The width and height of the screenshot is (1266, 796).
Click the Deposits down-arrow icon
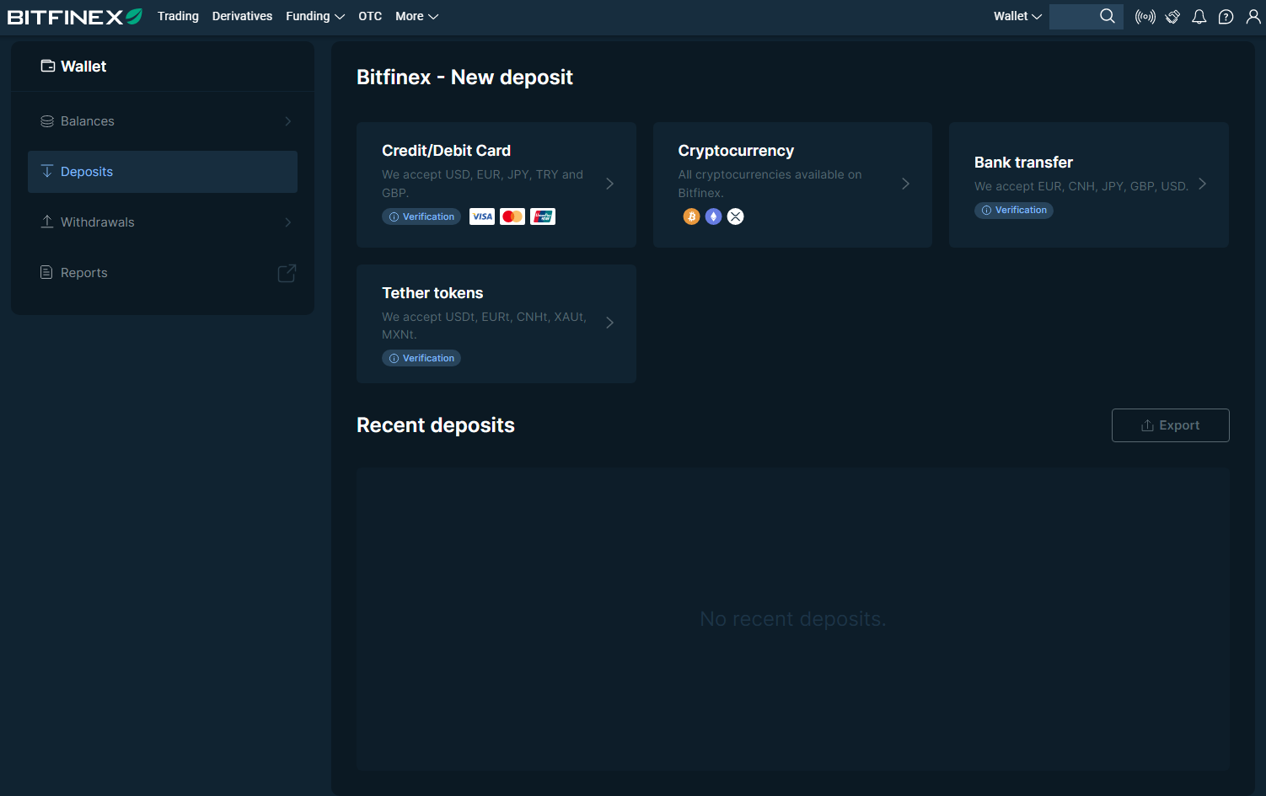(x=47, y=171)
